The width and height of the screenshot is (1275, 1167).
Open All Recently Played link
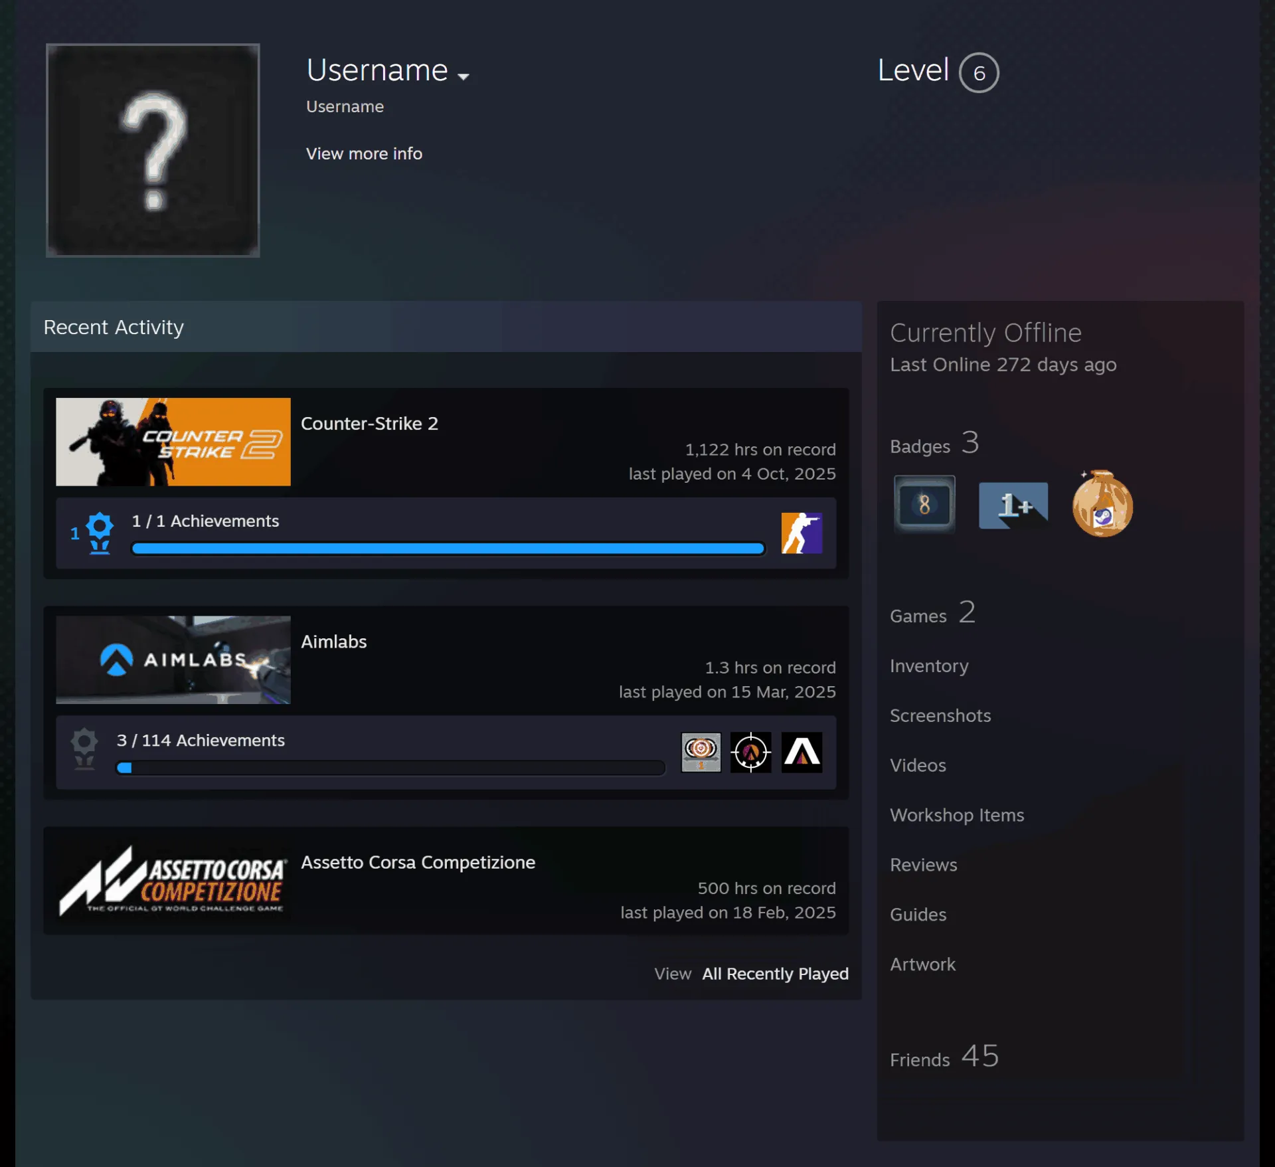[775, 974]
